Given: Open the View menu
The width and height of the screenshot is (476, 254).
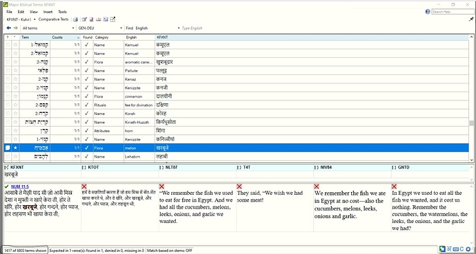Looking at the screenshot, I should 33,12.
